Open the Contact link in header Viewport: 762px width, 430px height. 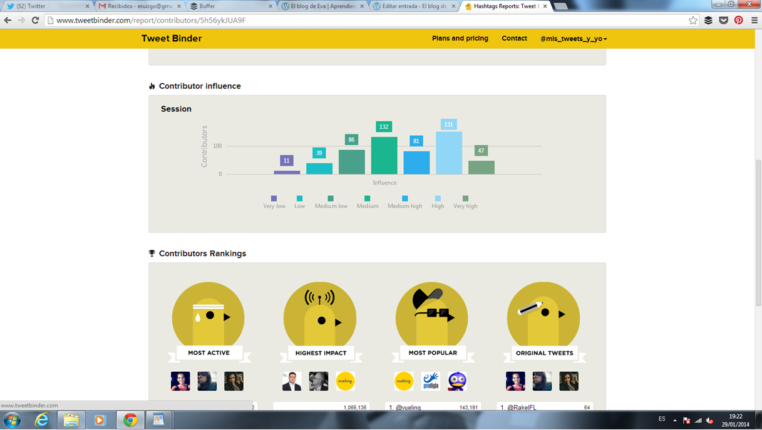pyautogui.click(x=514, y=38)
